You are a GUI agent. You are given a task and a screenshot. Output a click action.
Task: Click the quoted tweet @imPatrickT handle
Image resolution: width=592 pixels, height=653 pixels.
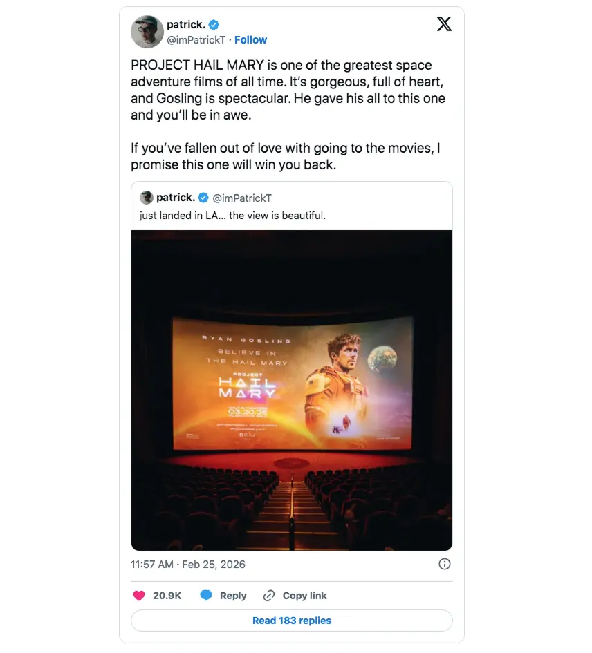[x=242, y=198]
